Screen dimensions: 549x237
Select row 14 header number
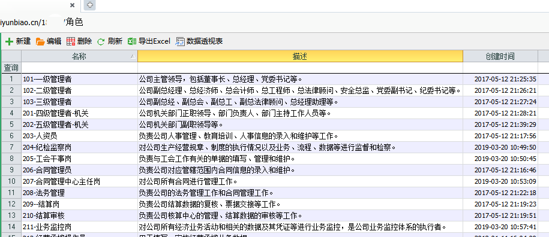[x=11, y=227]
